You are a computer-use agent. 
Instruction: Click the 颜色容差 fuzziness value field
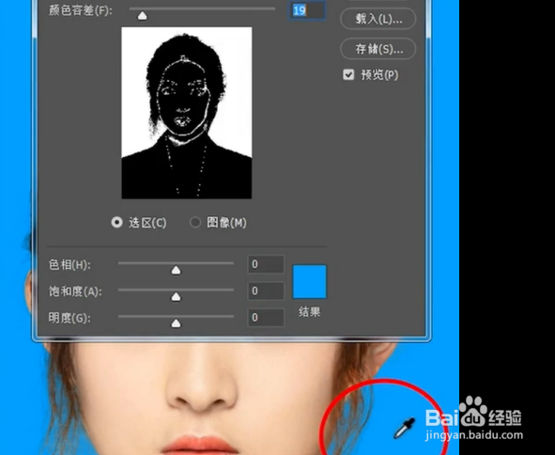click(x=307, y=10)
